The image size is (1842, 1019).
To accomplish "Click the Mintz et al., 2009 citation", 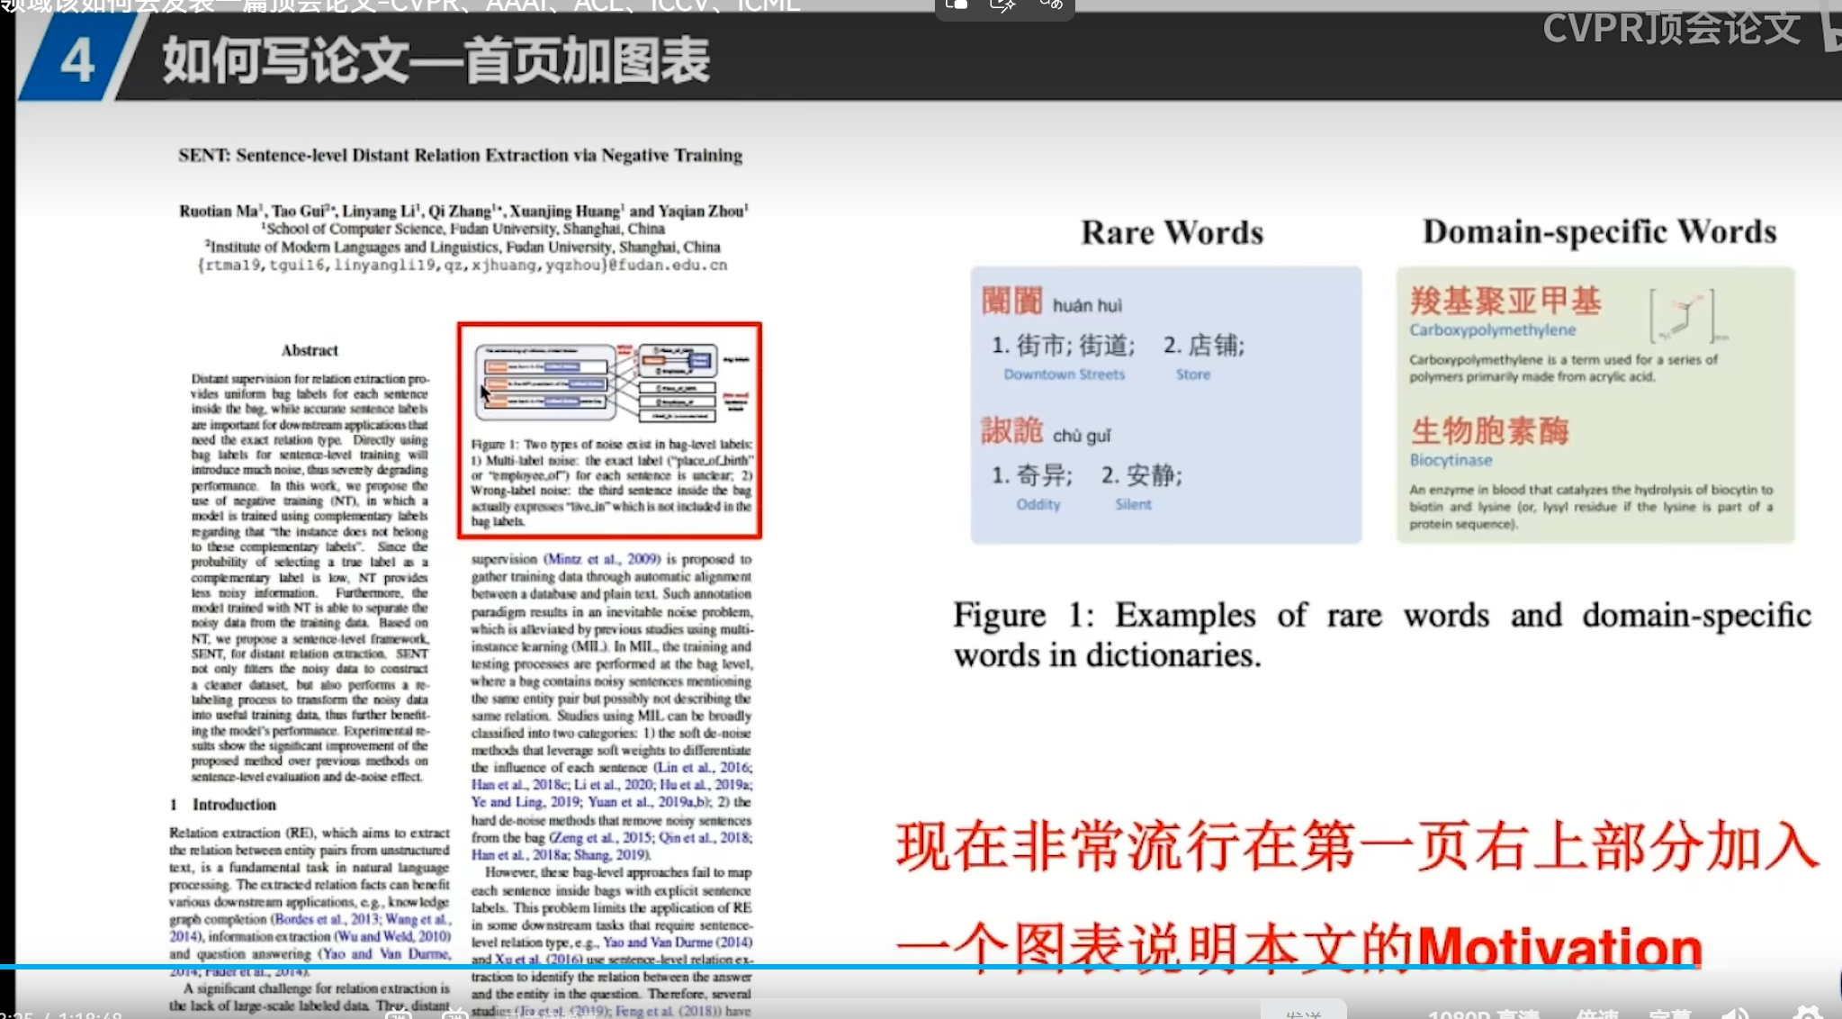I will point(601,559).
